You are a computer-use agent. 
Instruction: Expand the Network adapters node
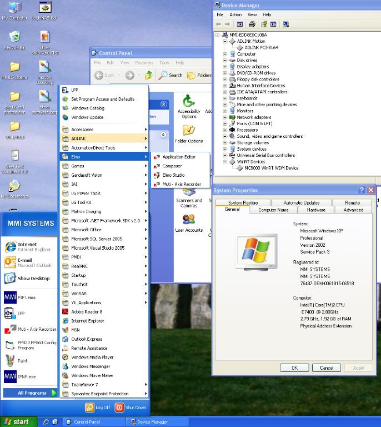pos(225,117)
